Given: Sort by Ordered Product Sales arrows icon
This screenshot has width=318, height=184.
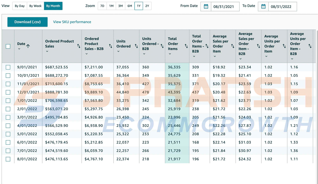Looking at the screenshot, I should [x=79, y=46].
